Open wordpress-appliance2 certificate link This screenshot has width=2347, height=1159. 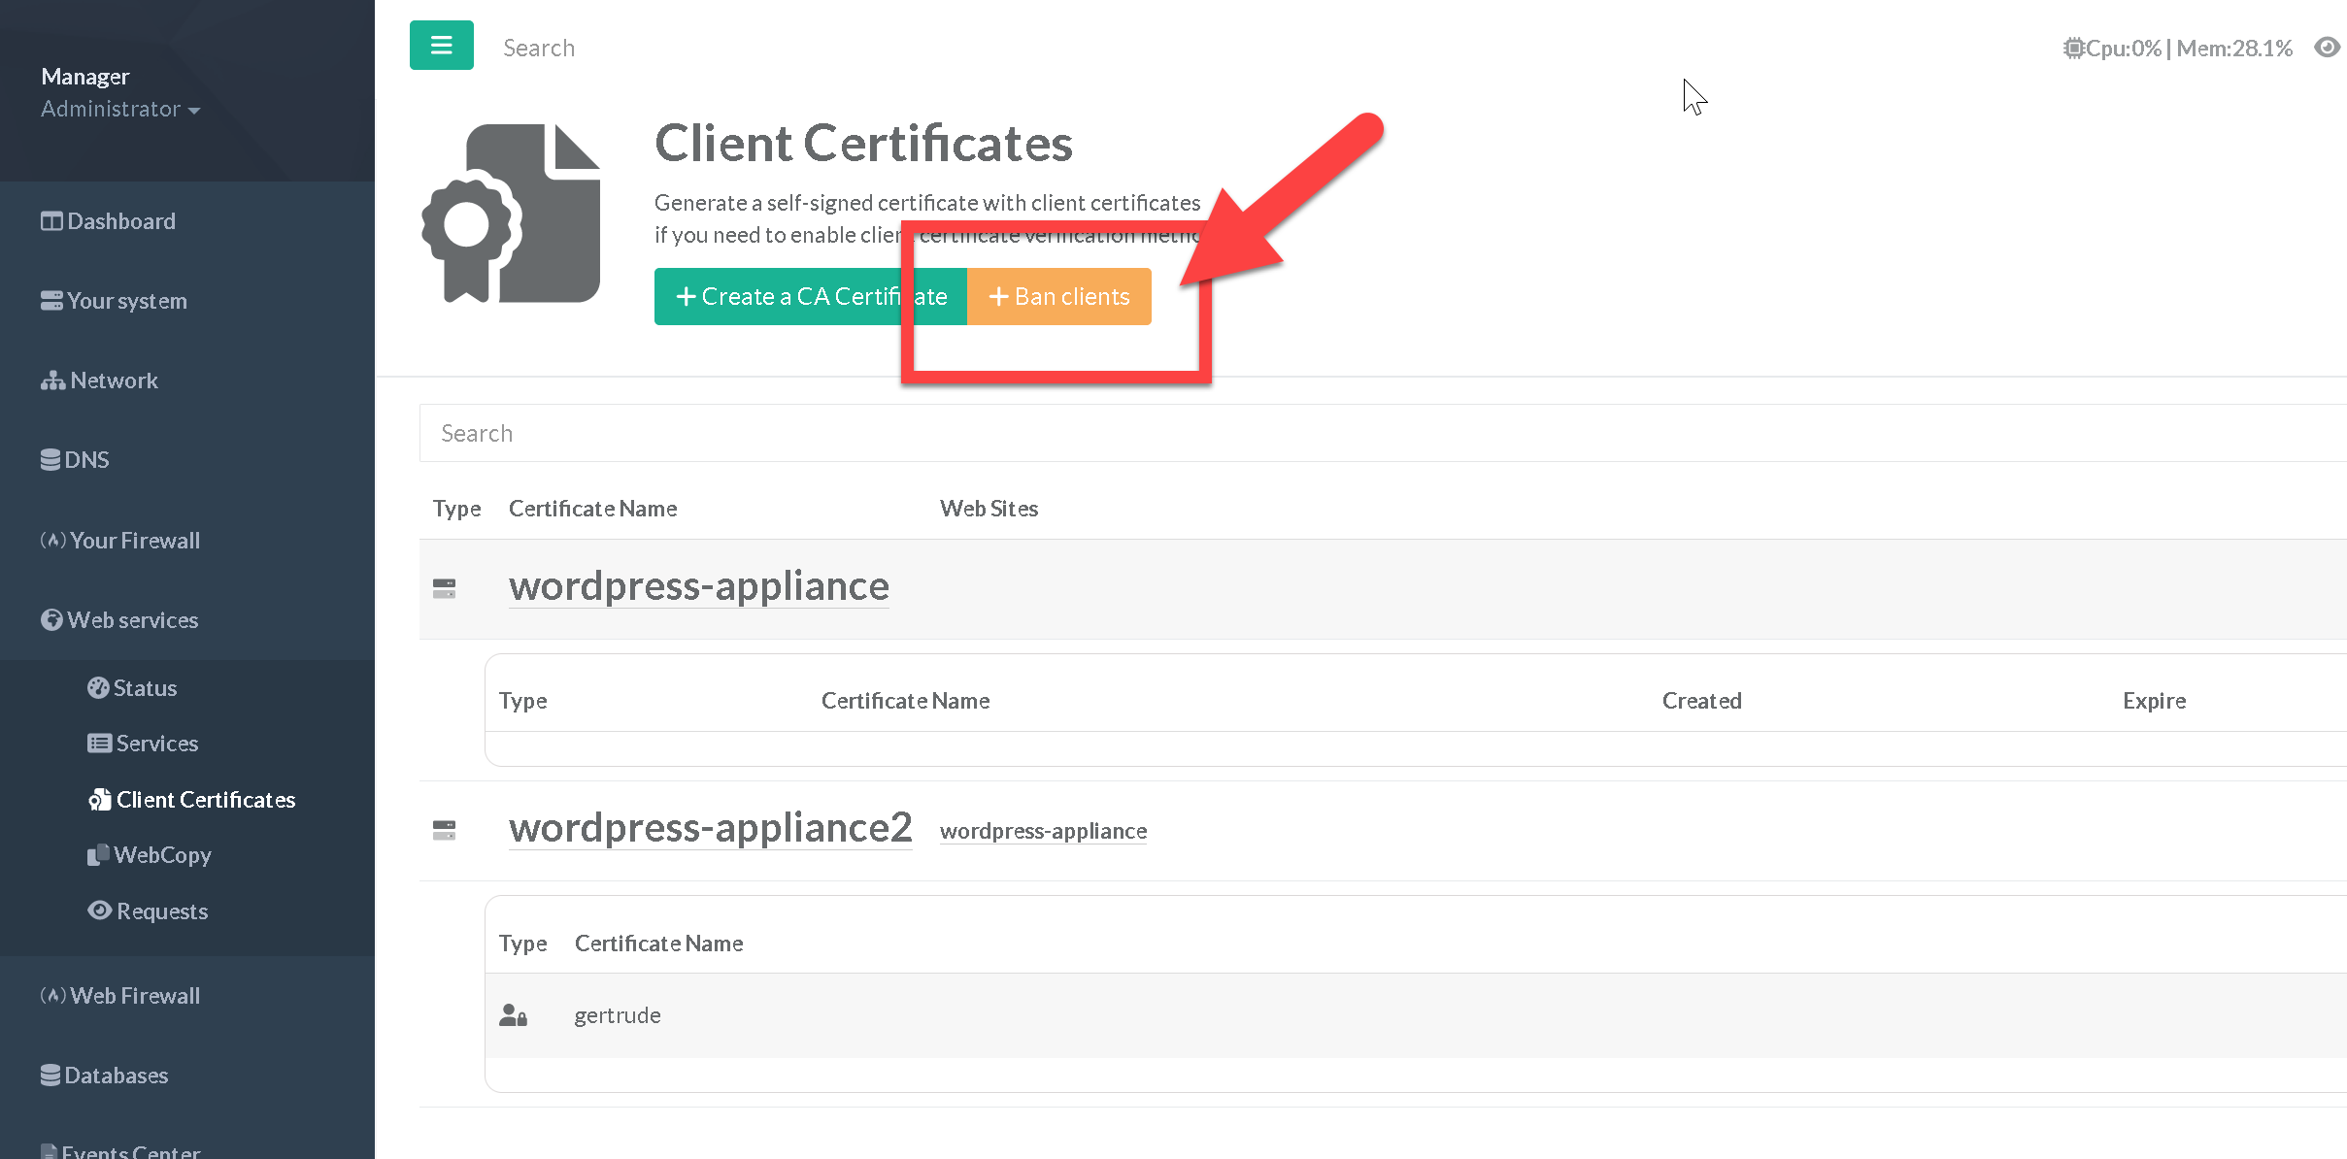[710, 828]
